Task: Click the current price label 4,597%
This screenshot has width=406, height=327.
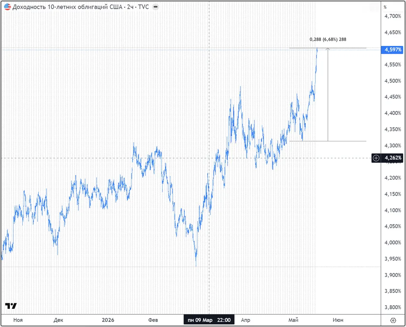Action: pyautogui.click(x=391, y=49)
